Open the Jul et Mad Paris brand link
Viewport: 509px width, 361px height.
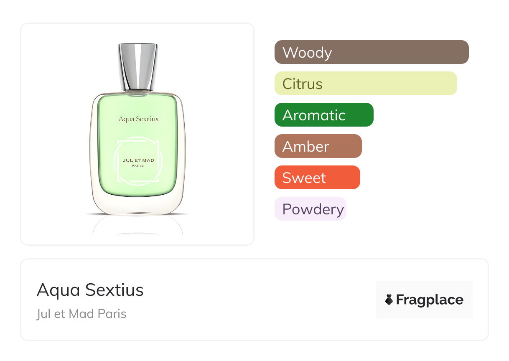81,314
